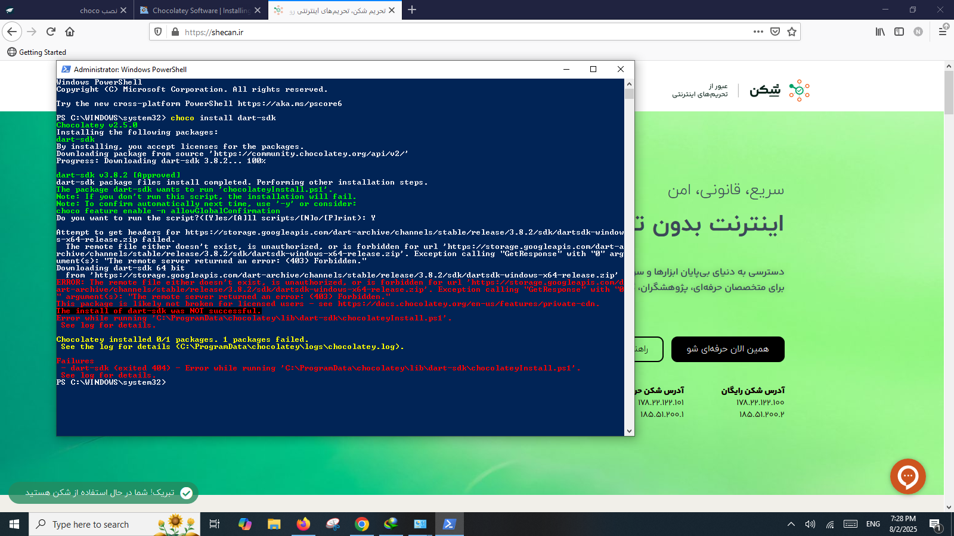Open the Firefox hamburger menu
The height and width of the screenshot is (536, 954).
tap(943, 32)
